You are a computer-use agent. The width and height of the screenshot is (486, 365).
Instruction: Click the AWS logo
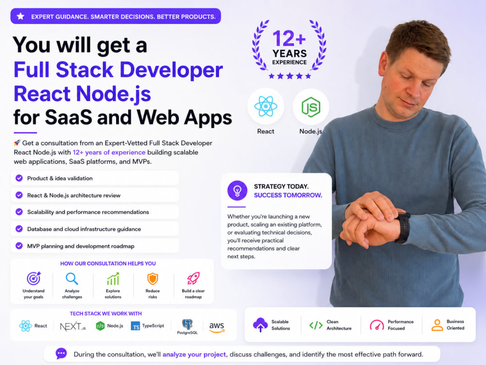[x=217, y=327]
